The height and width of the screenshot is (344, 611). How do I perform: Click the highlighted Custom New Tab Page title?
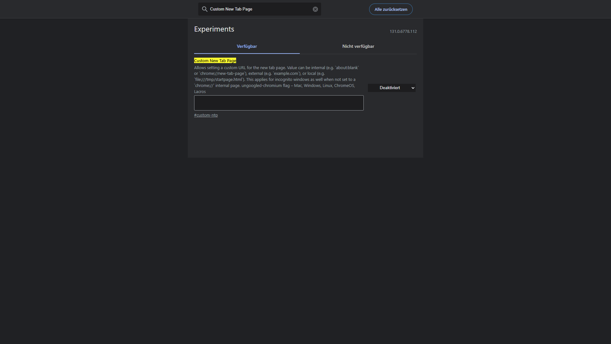point(215,61)
